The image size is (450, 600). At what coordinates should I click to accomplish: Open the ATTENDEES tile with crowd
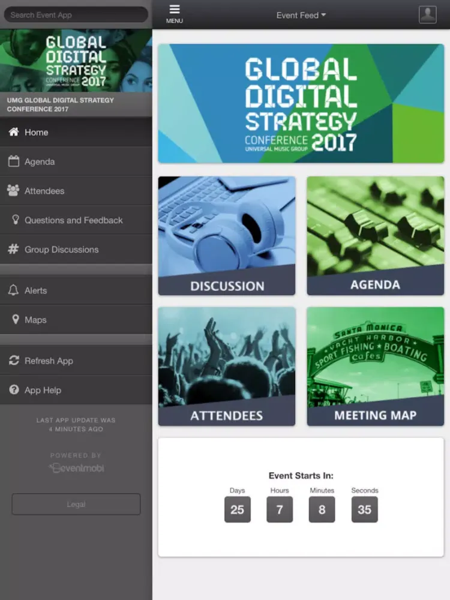(227, 366)
